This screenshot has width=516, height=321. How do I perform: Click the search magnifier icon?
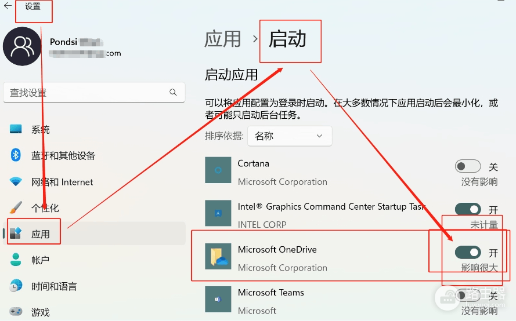coord(173,92)
